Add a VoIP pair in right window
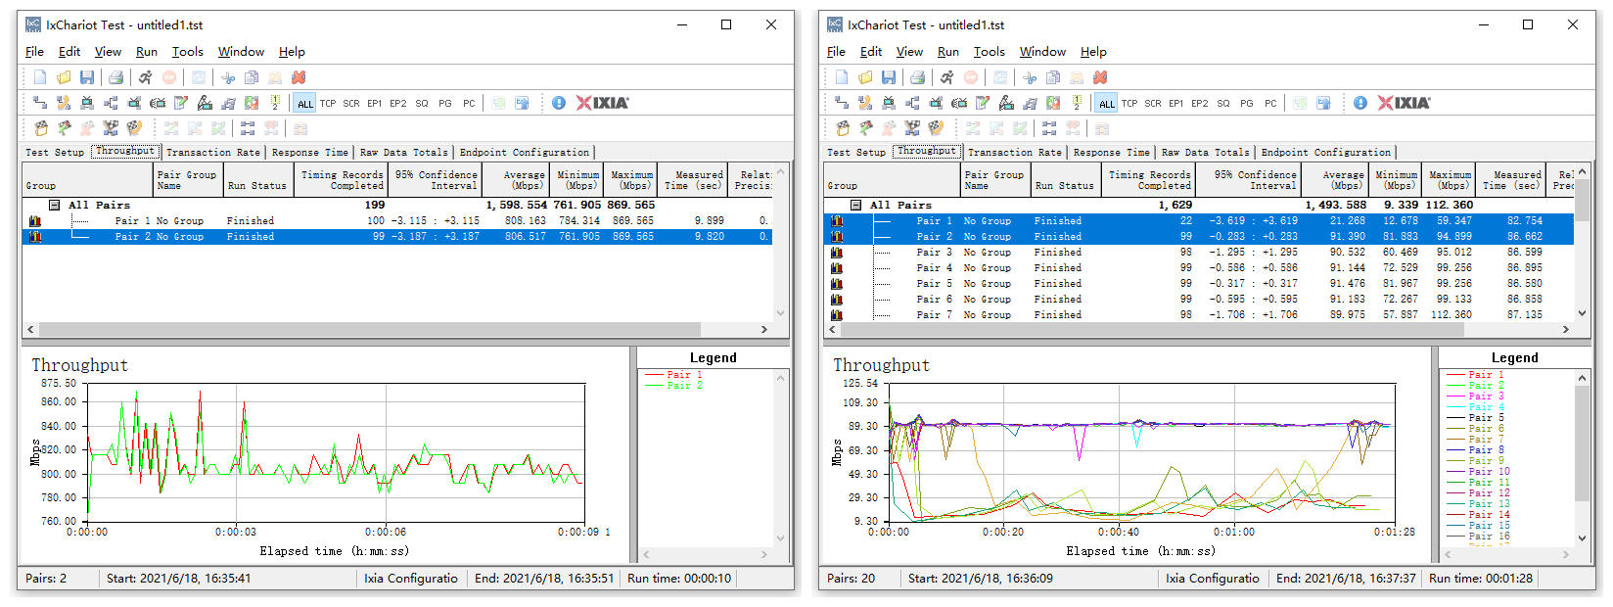The width and height of the screenshot is (1613, 607). coord(865,103)
